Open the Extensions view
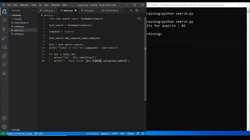 tap(4, 56)
